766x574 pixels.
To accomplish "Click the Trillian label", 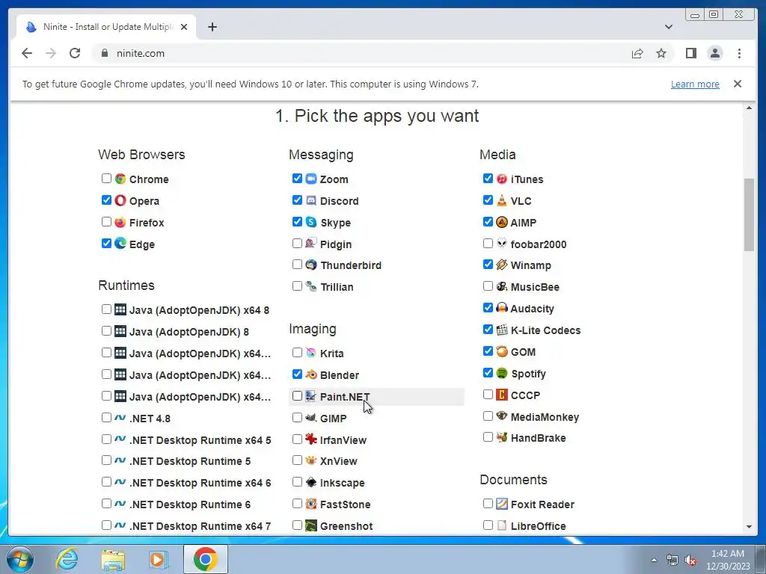I will click(x=337, y=287).
